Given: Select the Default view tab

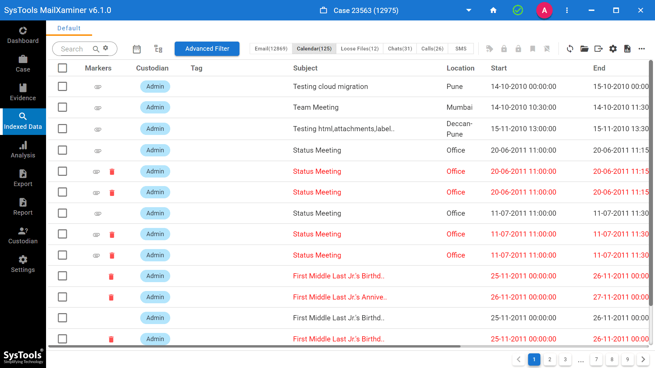Looking at the screenshot, I should tap(69, 28).
